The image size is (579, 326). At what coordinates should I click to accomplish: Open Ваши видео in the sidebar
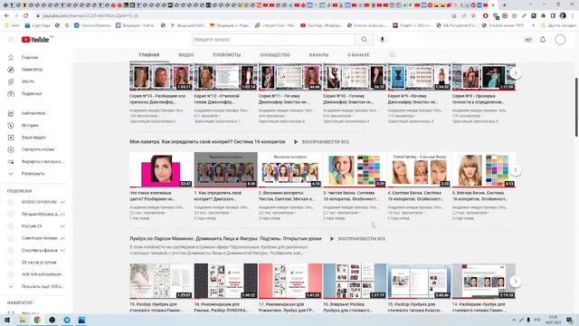(33, 138)
